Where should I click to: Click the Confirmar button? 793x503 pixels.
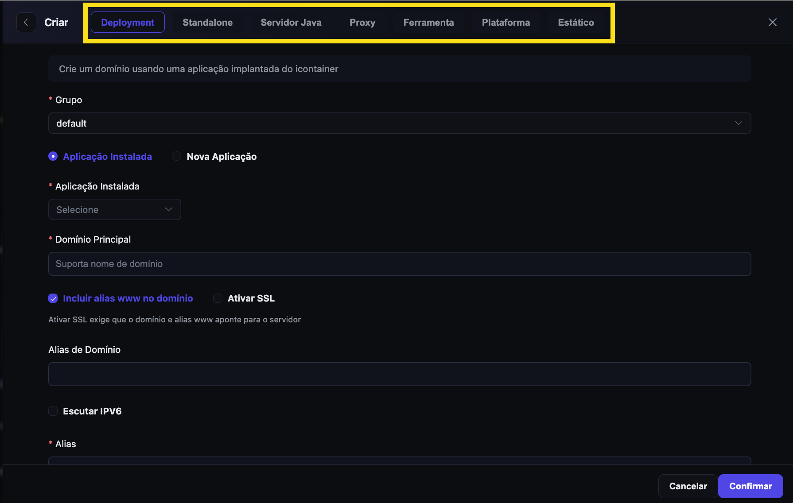pyautogui.click(x=750, y=486)
